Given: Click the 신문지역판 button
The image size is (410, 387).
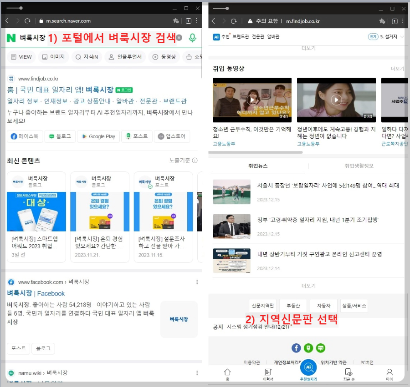Looking at the screenshot, I should point(262,306).
